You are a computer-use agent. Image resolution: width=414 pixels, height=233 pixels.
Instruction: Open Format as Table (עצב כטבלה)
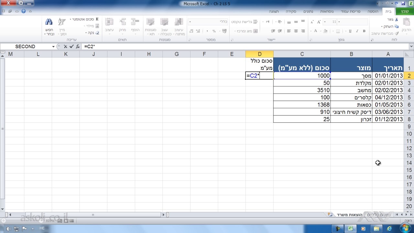tap(165, 27)
